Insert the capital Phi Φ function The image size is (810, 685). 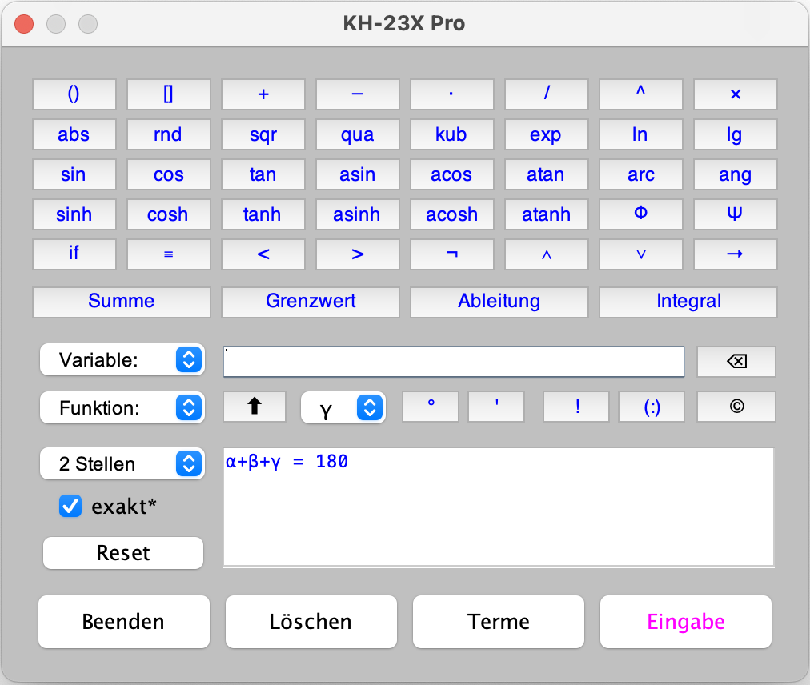(640, 214)
